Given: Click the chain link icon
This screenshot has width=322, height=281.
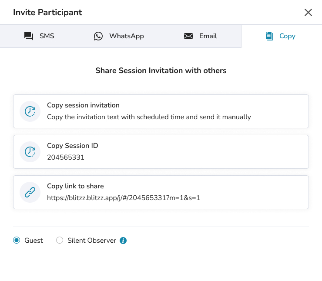Looking at the screenshot, I should [x=30, y=192].
